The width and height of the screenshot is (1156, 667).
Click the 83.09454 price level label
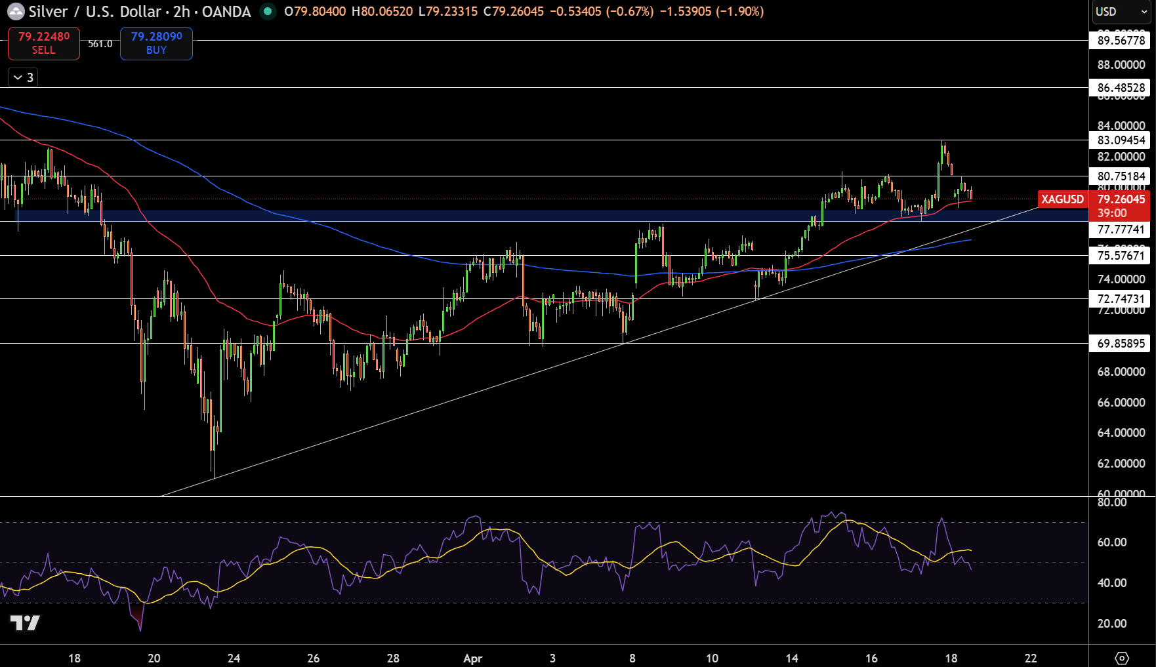[1120, 140]
